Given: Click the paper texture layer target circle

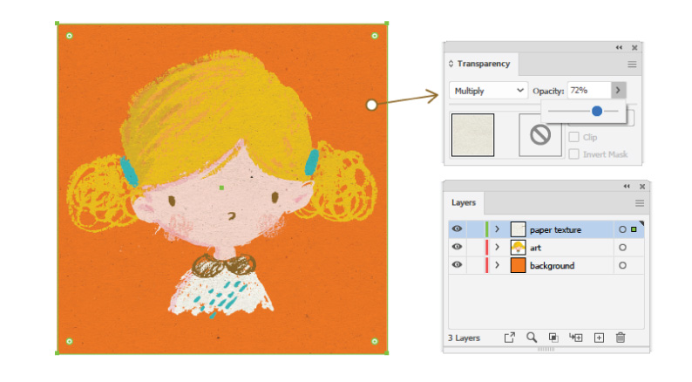Looking at the screenshot, I should pos(622,229).
